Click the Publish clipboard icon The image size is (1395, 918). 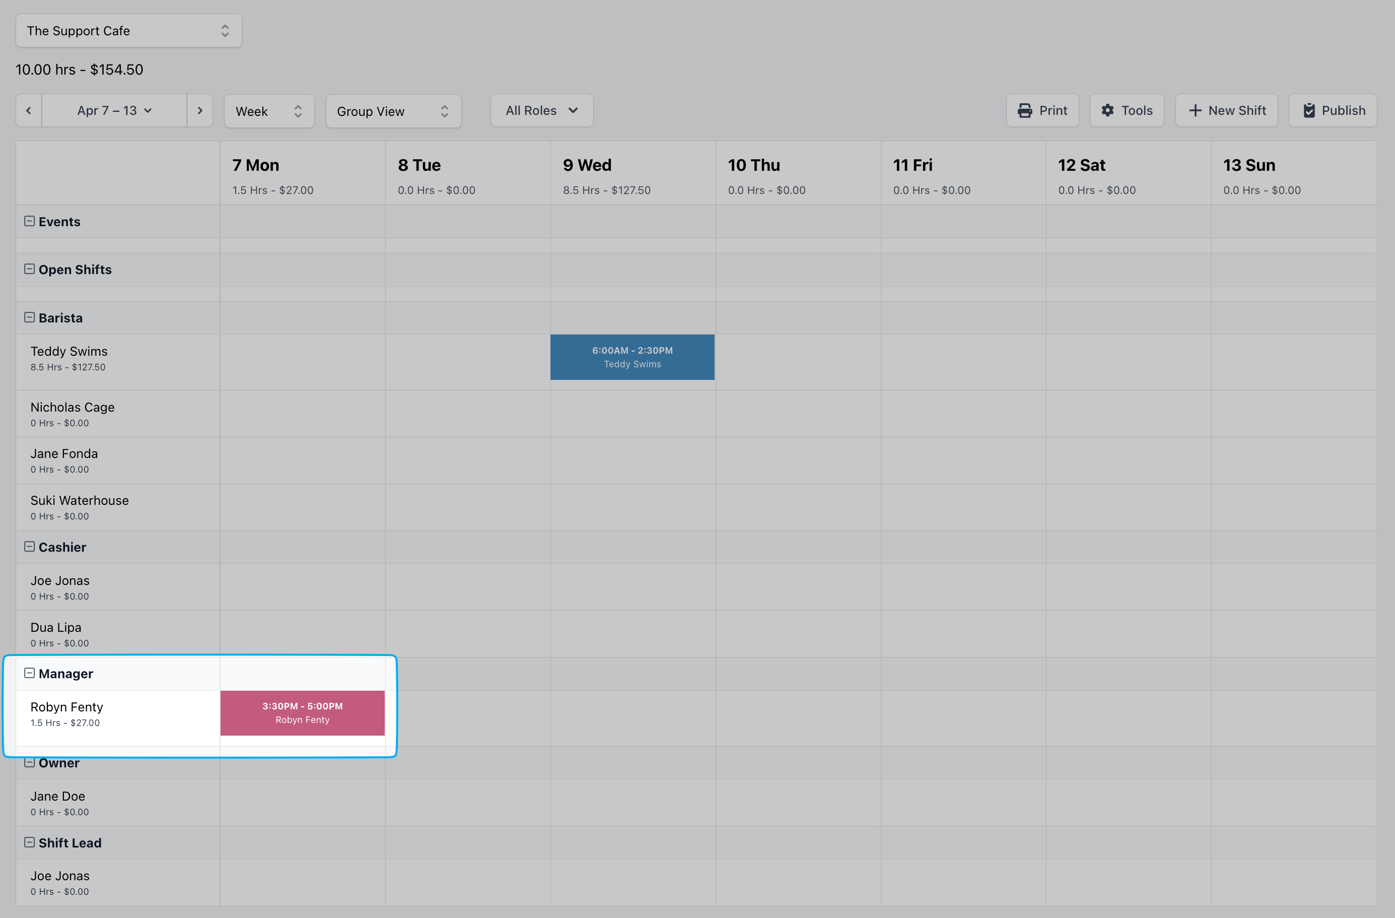point(1309,111)
